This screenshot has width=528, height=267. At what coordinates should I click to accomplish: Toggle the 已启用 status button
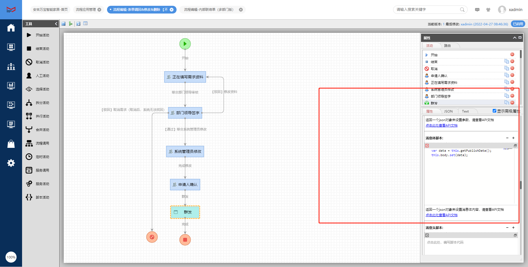tap(518, 24)
